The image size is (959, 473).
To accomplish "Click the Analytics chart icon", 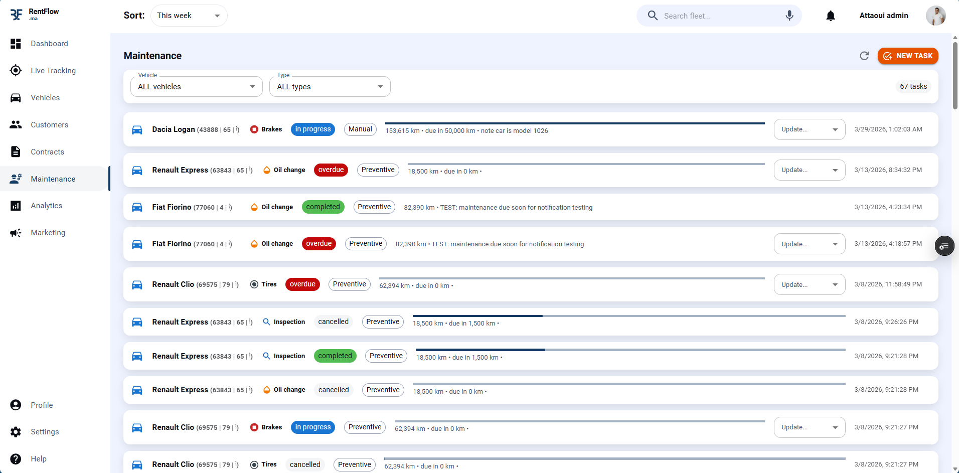I will point(16,206).
